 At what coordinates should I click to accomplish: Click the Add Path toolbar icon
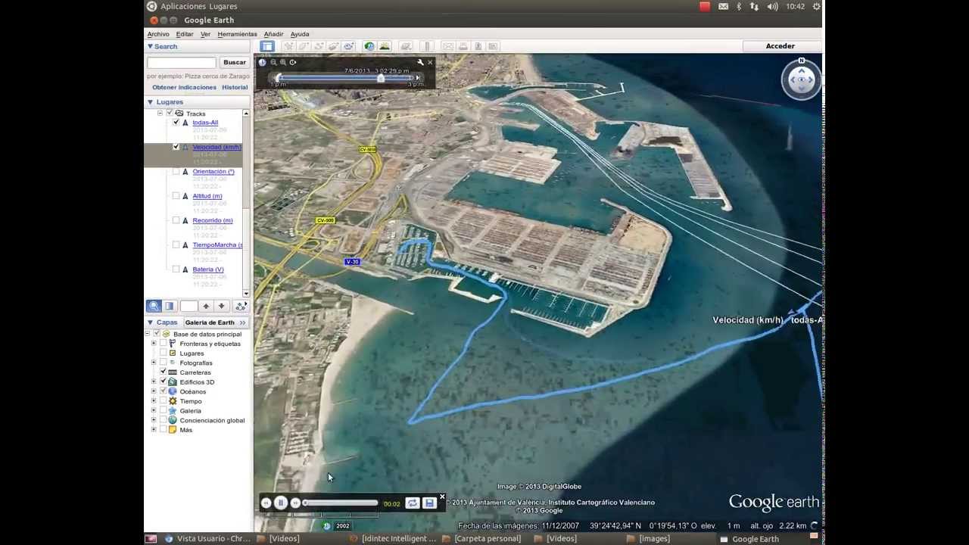pyautogui.click(x=319, y=46)
